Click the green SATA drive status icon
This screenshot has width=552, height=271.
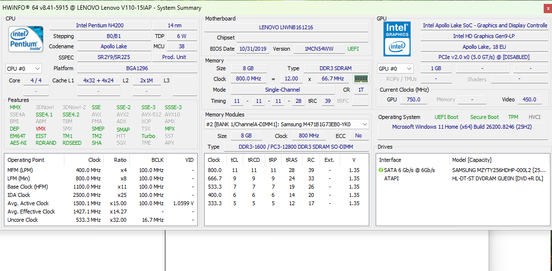(381, 170)
